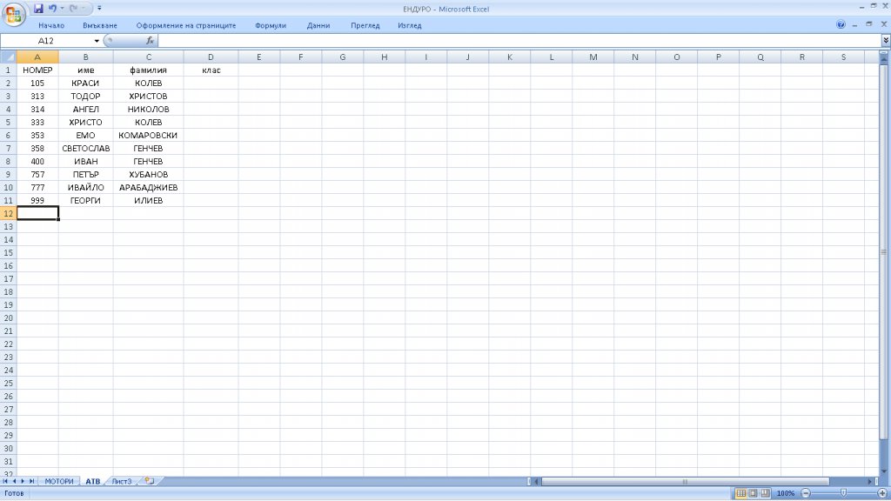Click the Excel Help question mark icon

pos(841,25)
